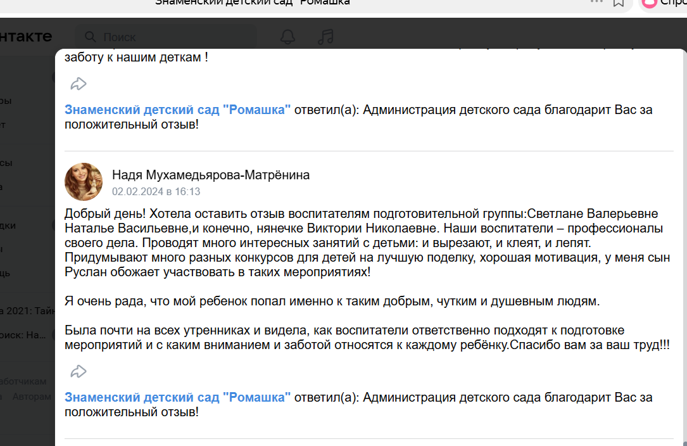Open Надя Мухамедьярова-Матрёнина's profile name link
Image resolution: width=687 pixels, height=446 pixels.
coord(211,175)
